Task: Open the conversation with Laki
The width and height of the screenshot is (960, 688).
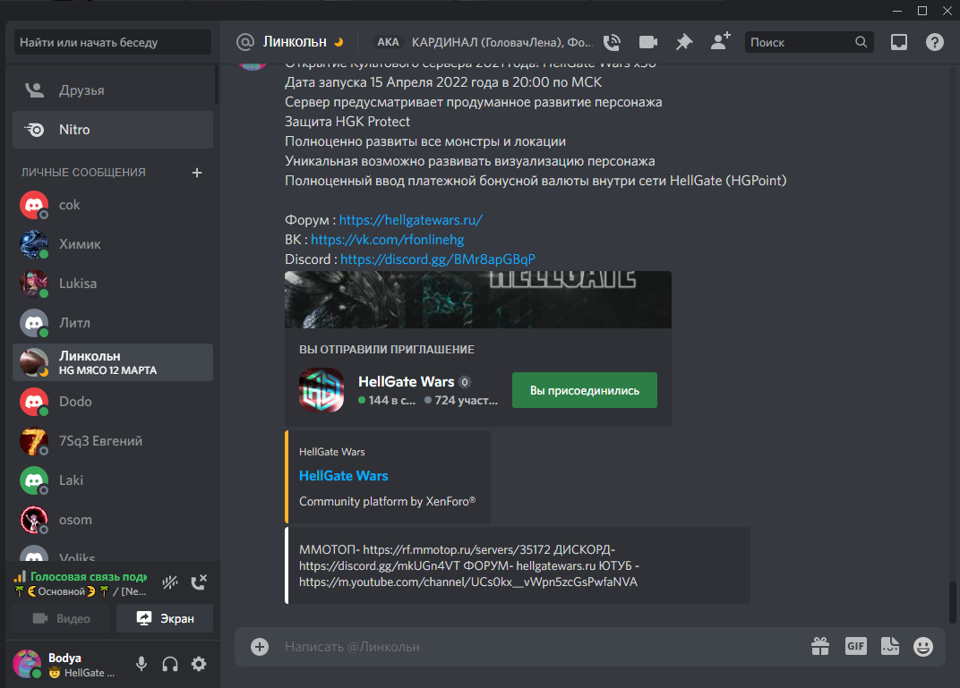Action: click(113, 480)
